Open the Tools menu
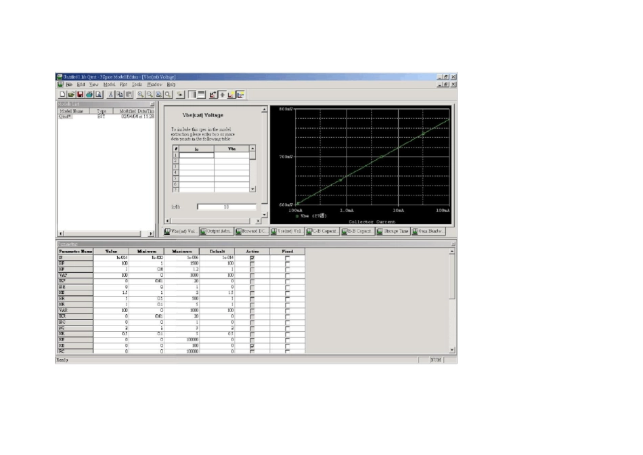The width and height of the screenshot is (643, 455). pos(137,85)
